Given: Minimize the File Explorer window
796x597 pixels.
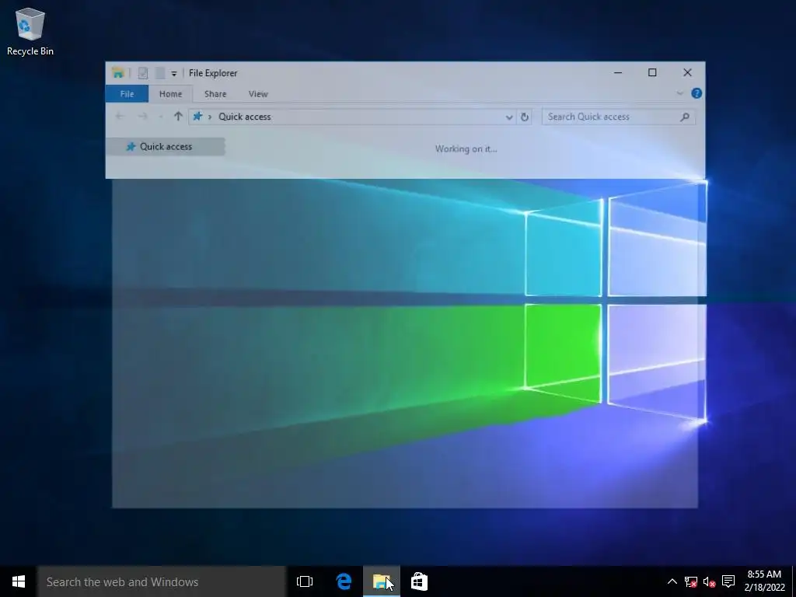Looking at the screenshot, I should tap(618, 72).
